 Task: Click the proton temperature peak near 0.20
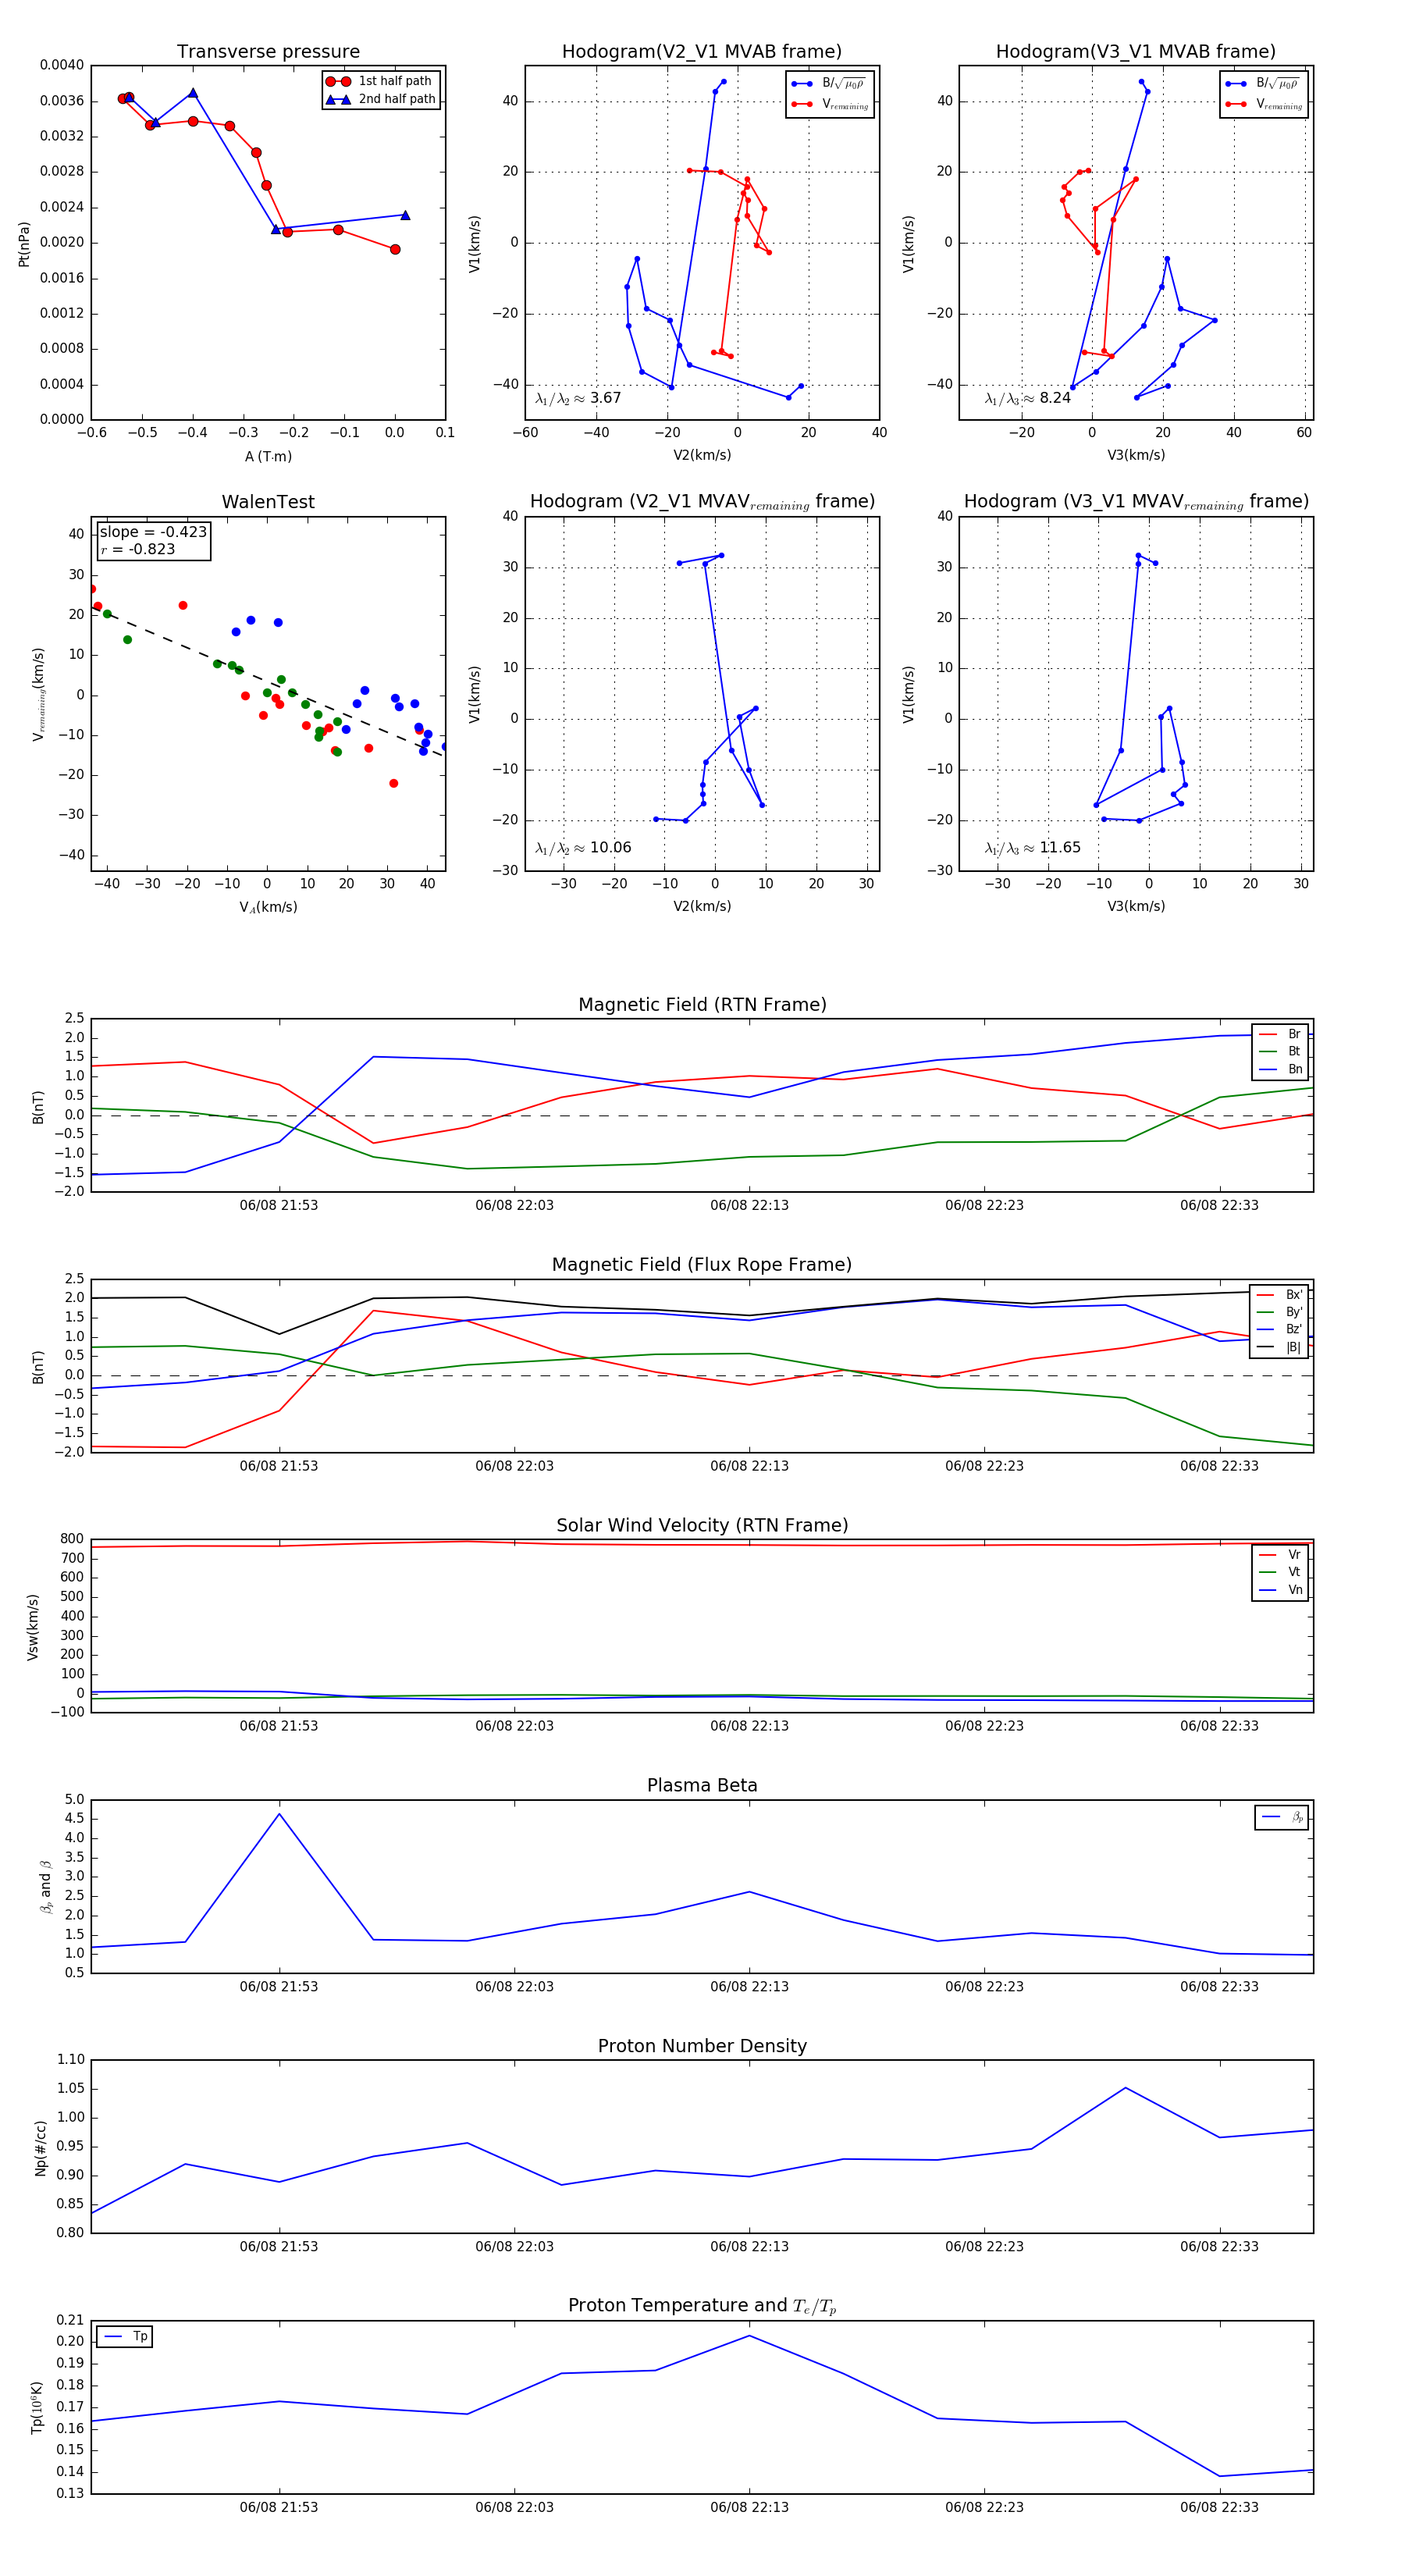tap(749, 2335)
